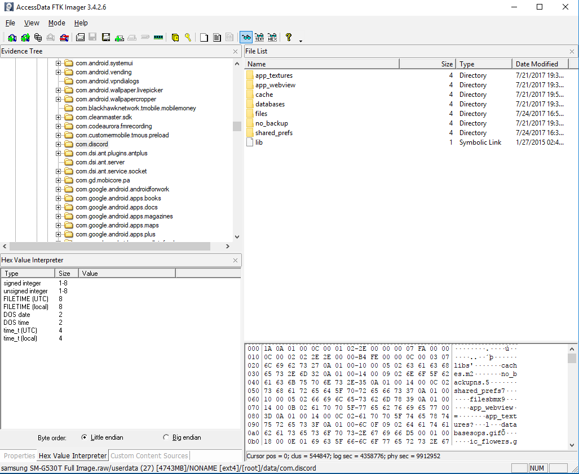This screenshot has width=579, height=474.
Task: Select the databases folder in File List
Action: [270, 104]
